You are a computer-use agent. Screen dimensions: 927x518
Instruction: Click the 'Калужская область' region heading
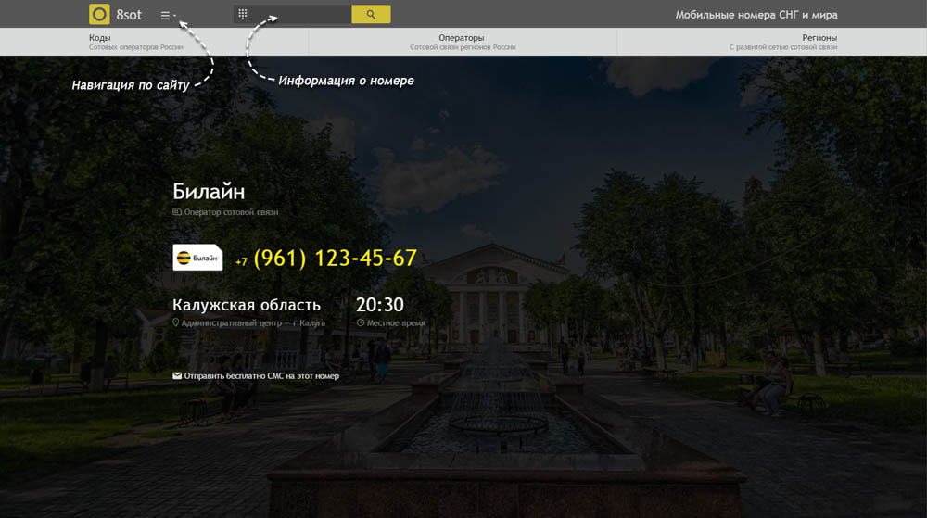[x=246, y=305]
